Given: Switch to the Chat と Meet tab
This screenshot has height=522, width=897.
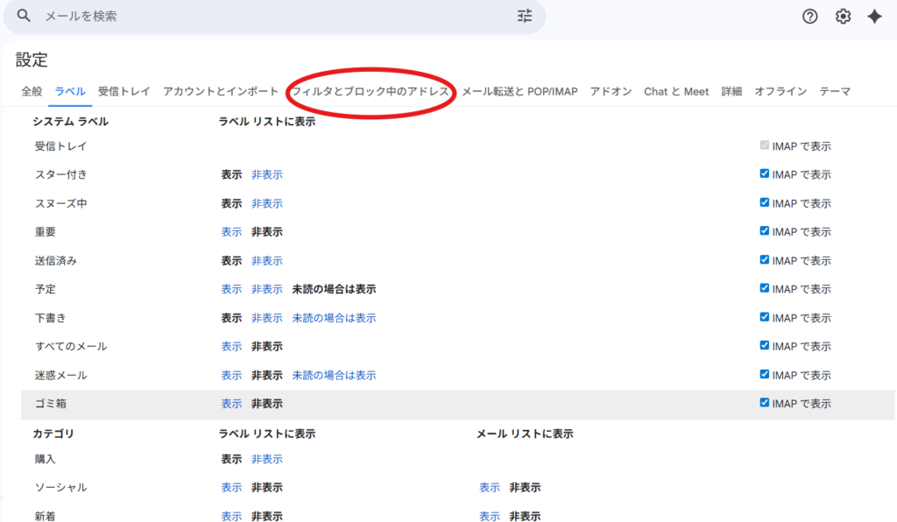Looking at the screenshot, I should tap(676, 90).
